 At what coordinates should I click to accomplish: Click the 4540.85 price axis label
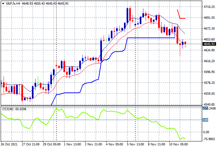(209, 104)
